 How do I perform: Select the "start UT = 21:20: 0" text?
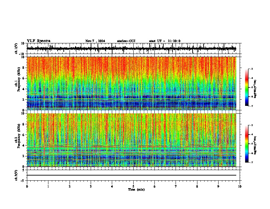click(165, 41)
